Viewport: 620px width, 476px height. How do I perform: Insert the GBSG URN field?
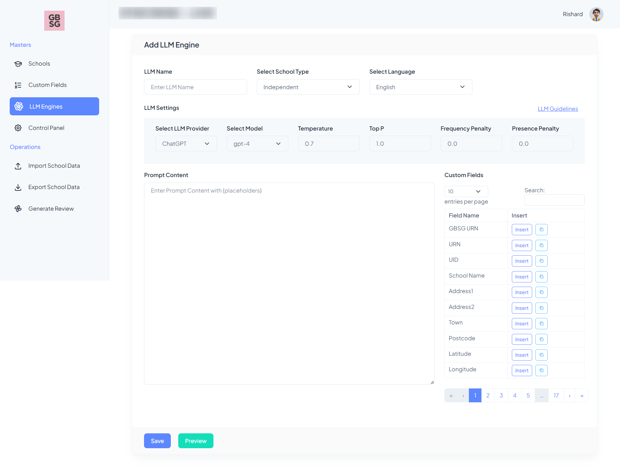[522, 230]
